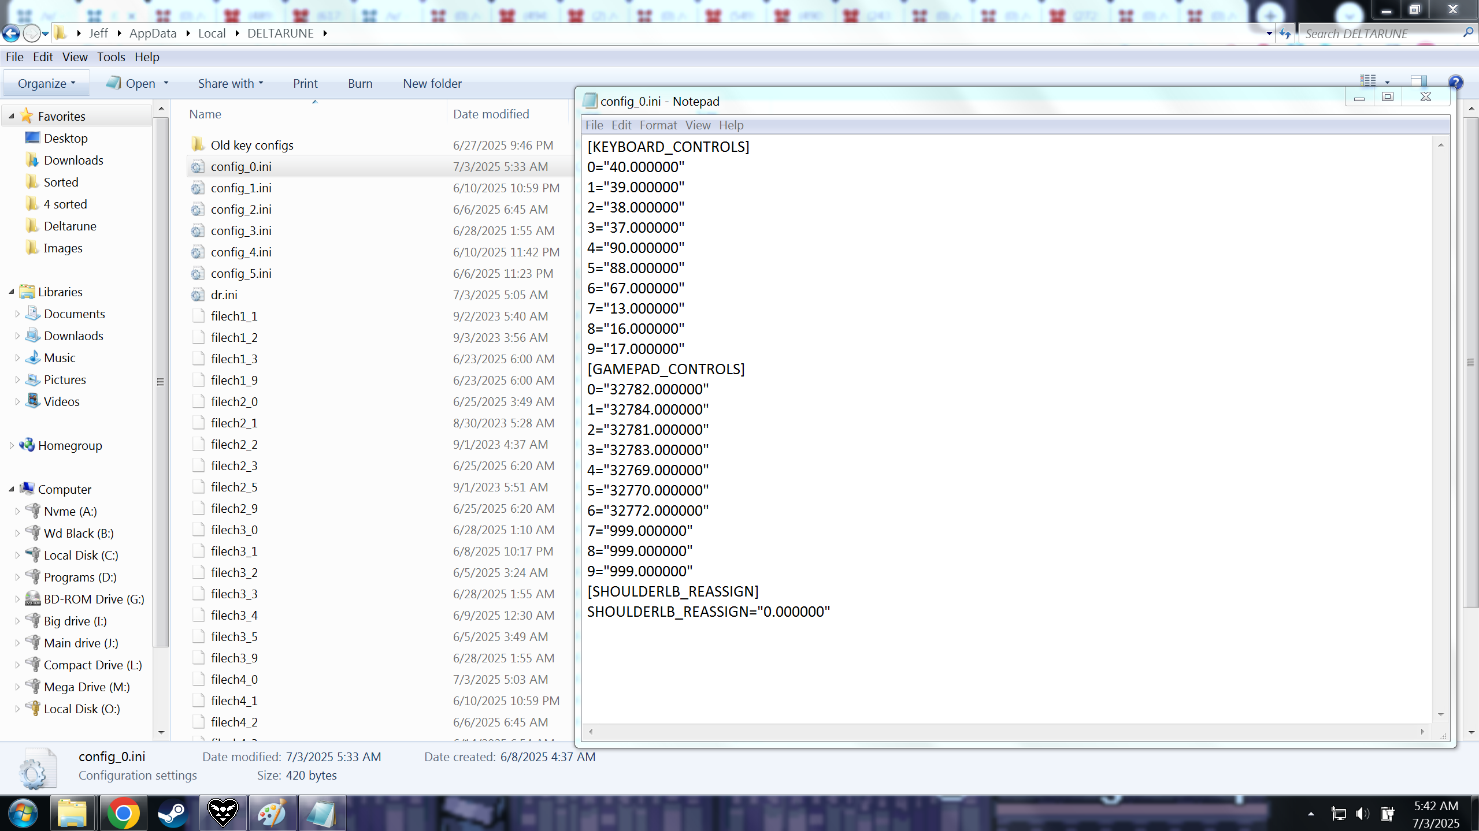Expand the Music library node
Screen dimensions: 1479x831
[17, 357]
